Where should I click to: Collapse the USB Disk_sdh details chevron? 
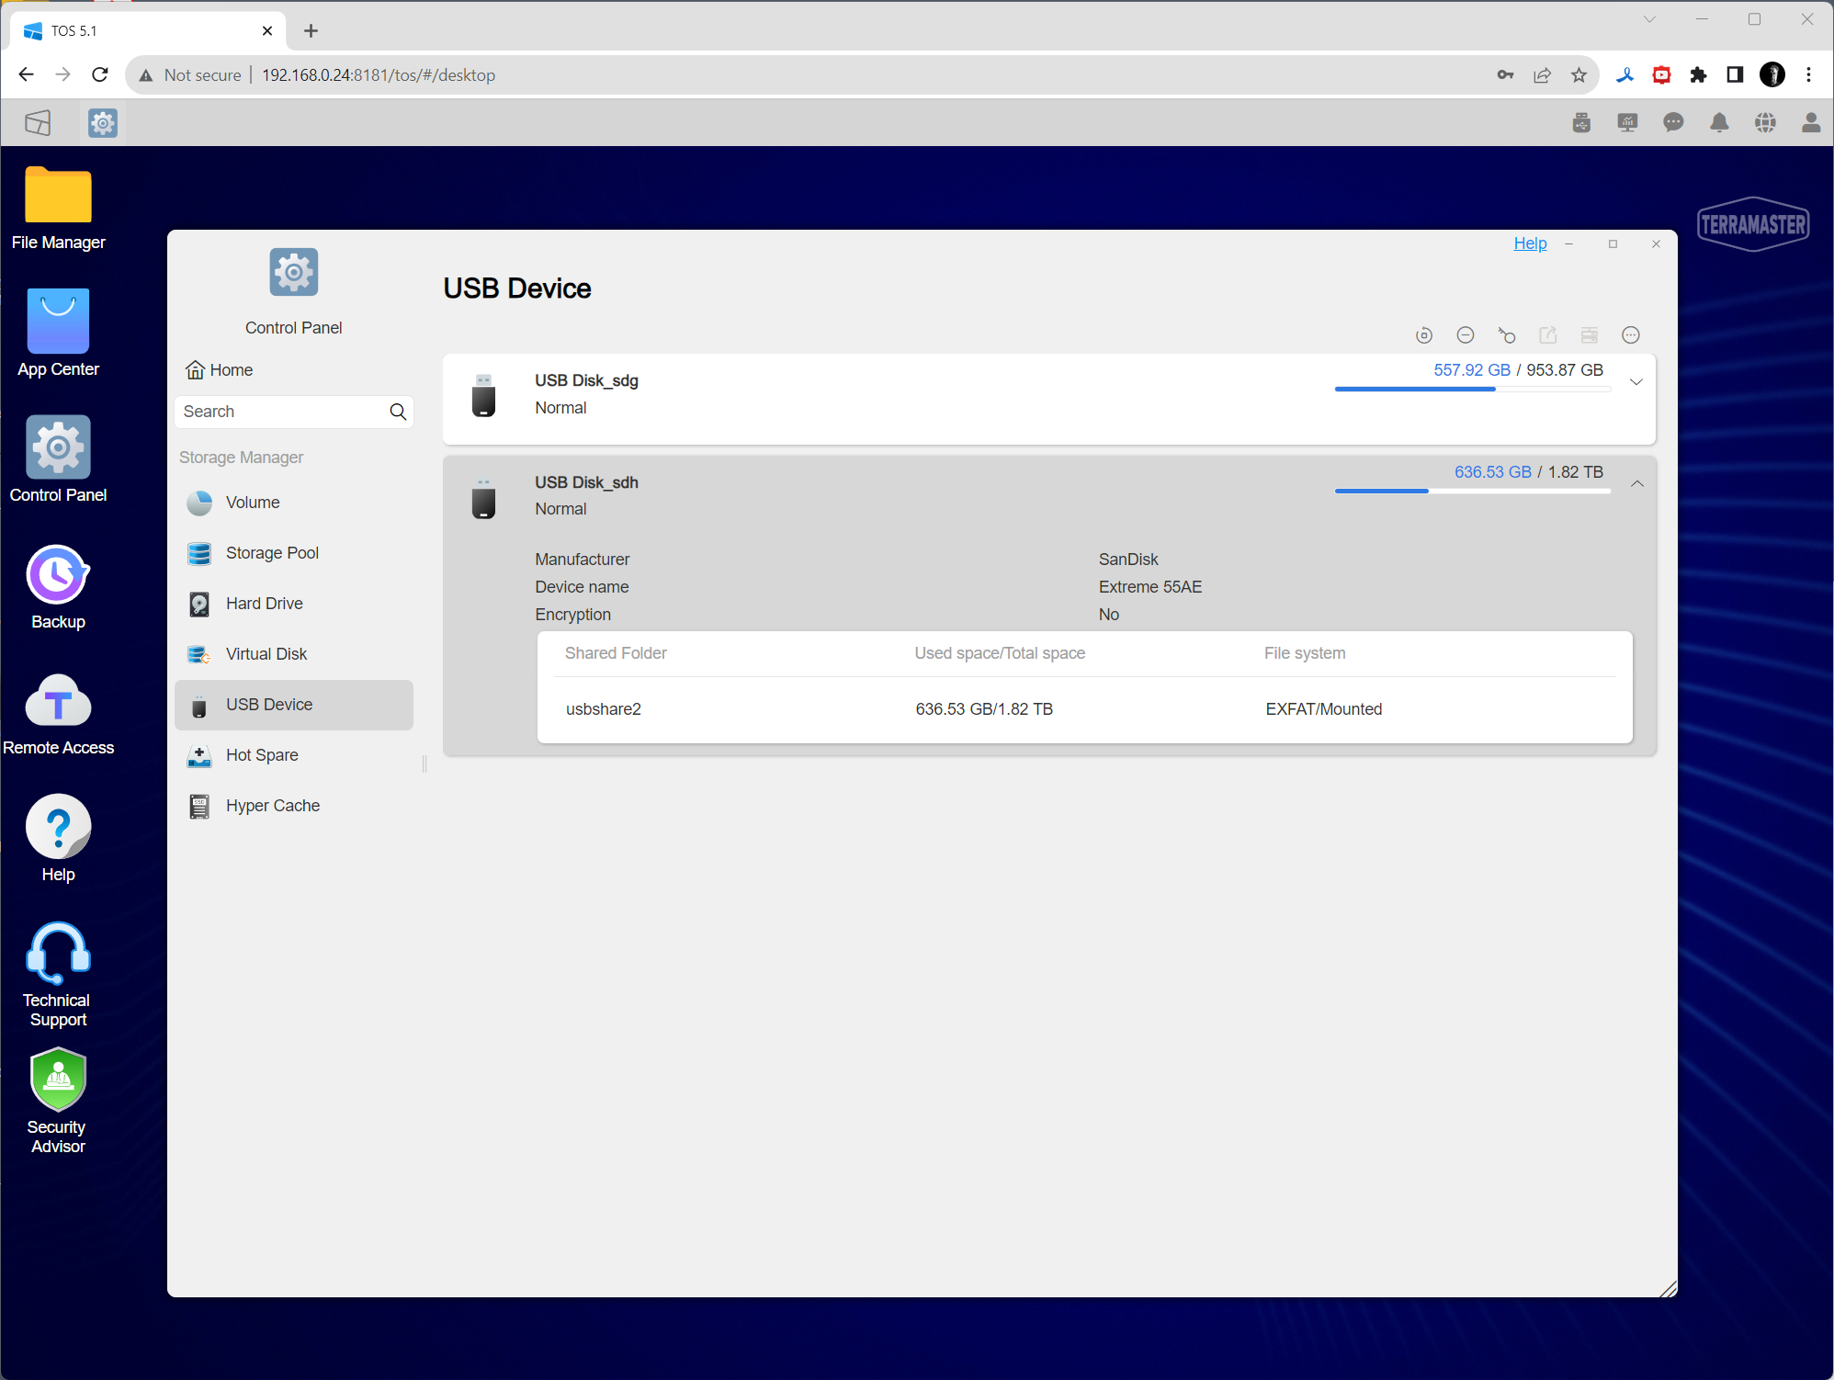(1636, 484)
